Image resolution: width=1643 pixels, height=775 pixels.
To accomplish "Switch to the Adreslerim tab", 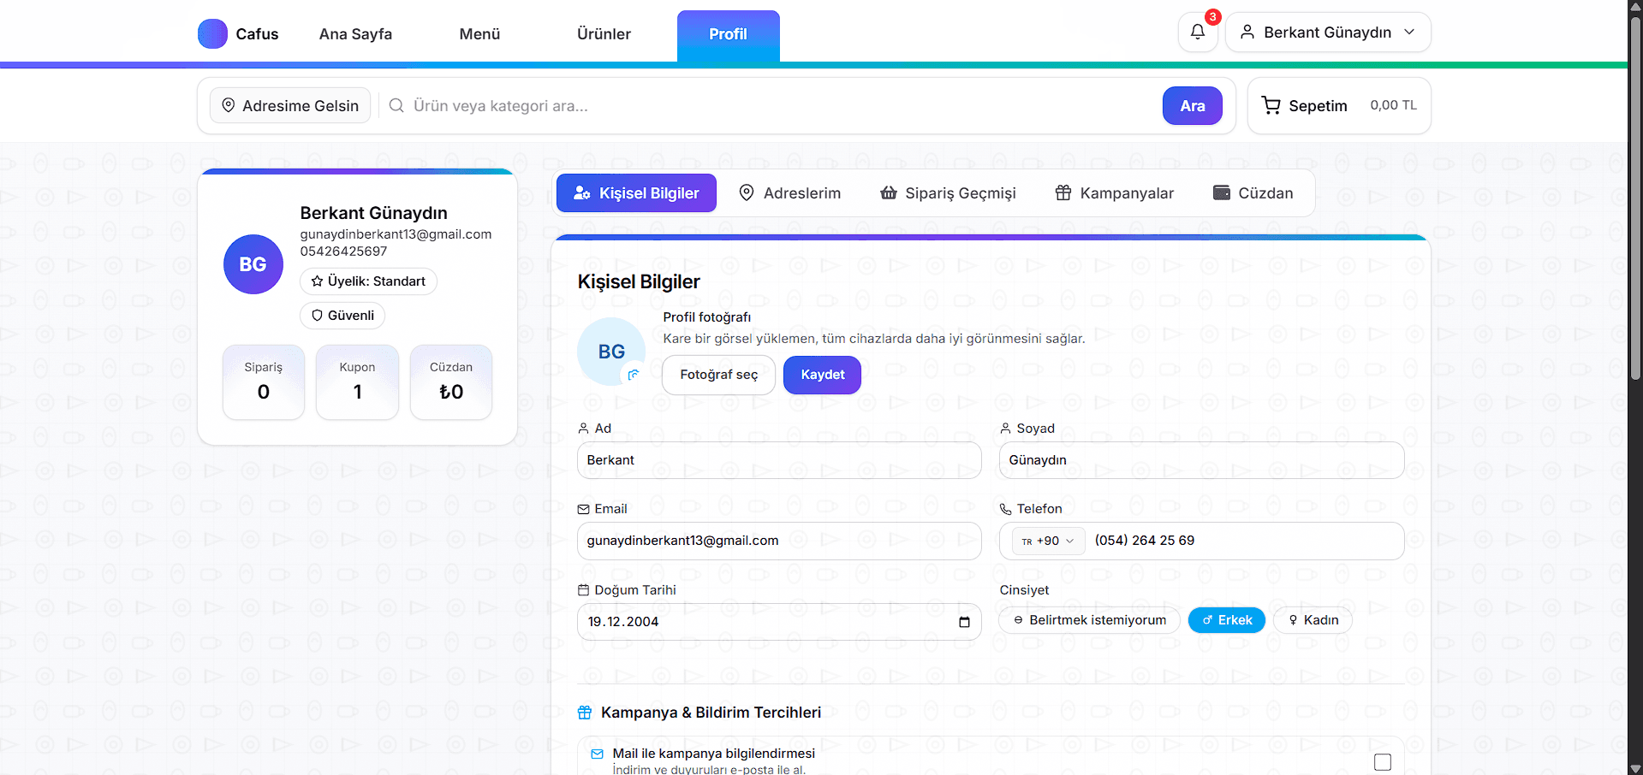I will (789, 193).
